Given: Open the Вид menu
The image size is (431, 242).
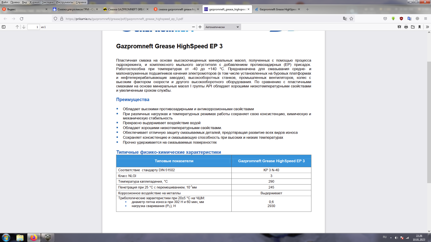Looking at the screenshot, I should (x=25, y=2).
